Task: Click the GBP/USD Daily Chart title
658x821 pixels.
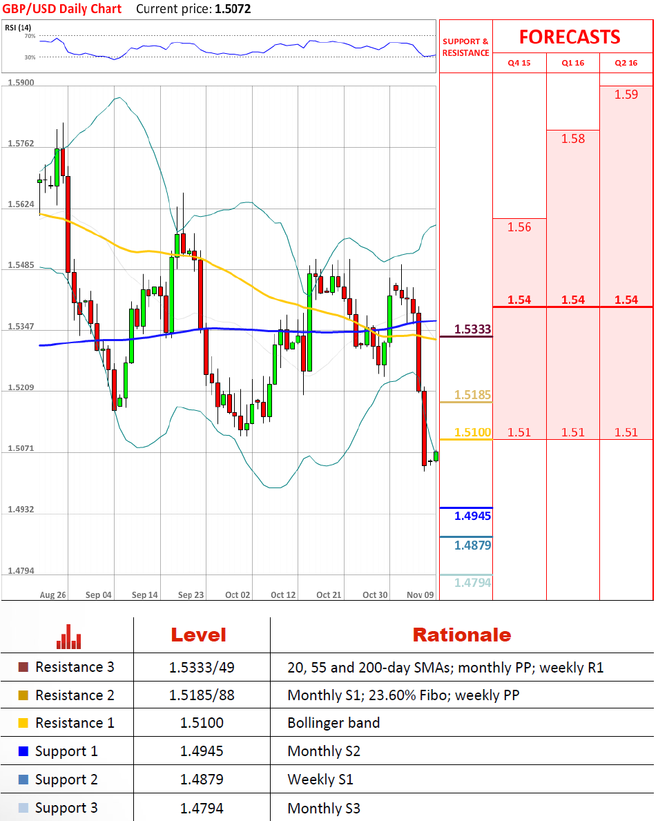Action: [x=61, y=9]
